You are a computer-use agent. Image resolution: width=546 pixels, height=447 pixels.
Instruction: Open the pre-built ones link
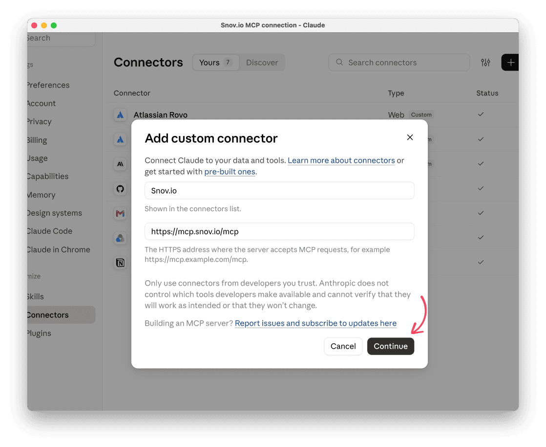[230, 172]
